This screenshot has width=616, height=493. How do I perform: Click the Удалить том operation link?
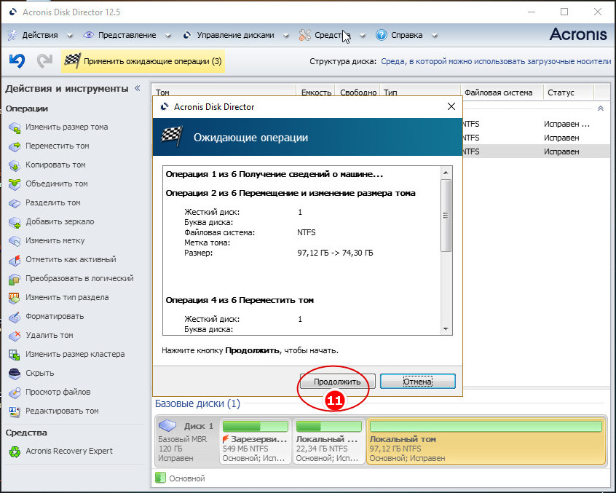click(x=50, y=335)
